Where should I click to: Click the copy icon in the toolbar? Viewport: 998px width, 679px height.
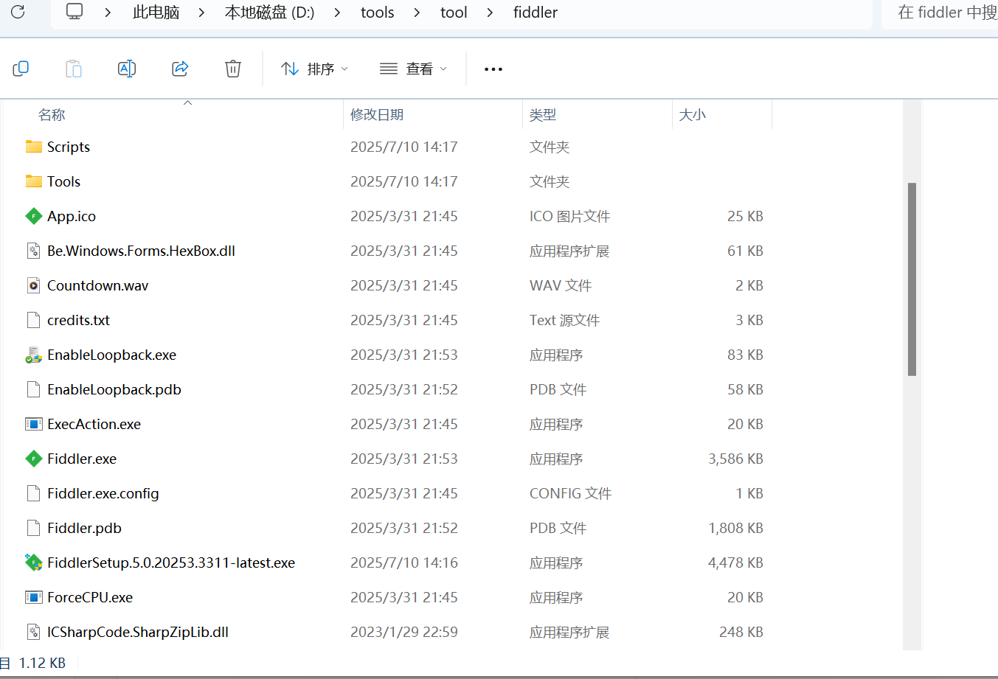pyautogui.click(x=21, y=69)
